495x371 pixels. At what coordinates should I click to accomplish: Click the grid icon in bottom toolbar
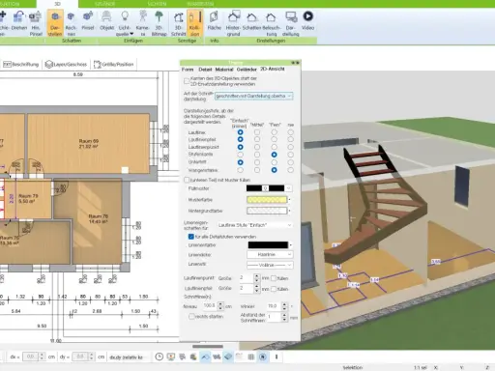251,357
